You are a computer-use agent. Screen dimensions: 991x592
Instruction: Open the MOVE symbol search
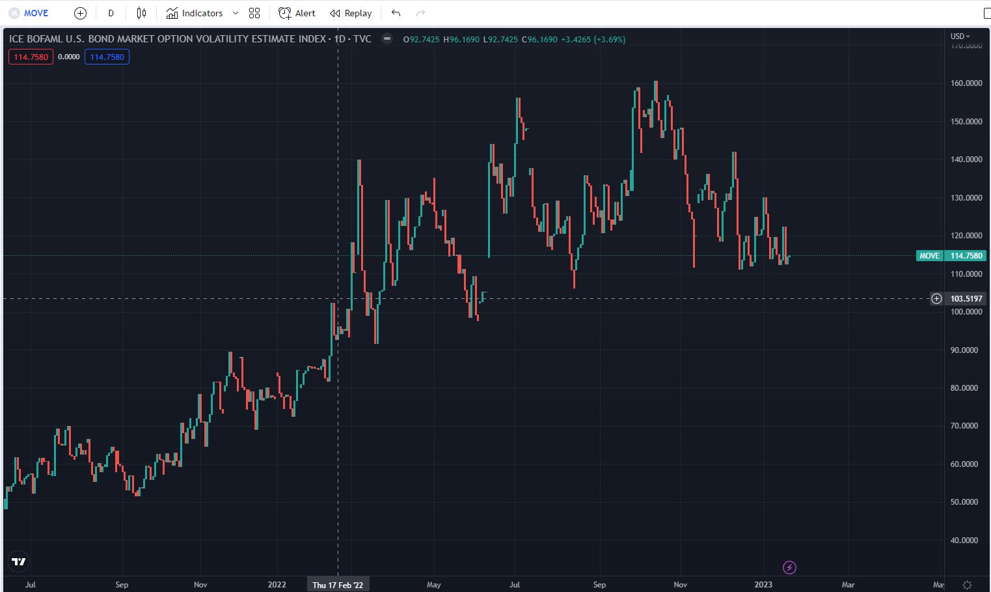tap(29, 13)
